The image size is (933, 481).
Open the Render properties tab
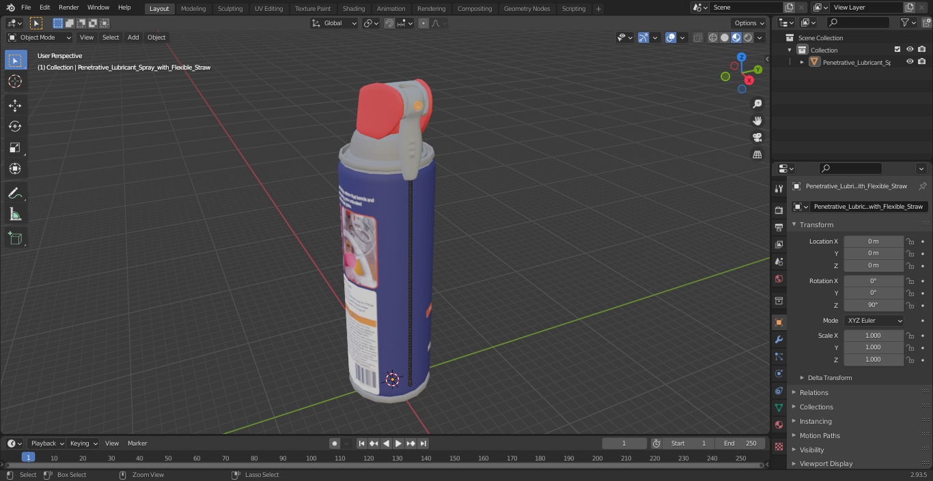click(x=779, y=210)
